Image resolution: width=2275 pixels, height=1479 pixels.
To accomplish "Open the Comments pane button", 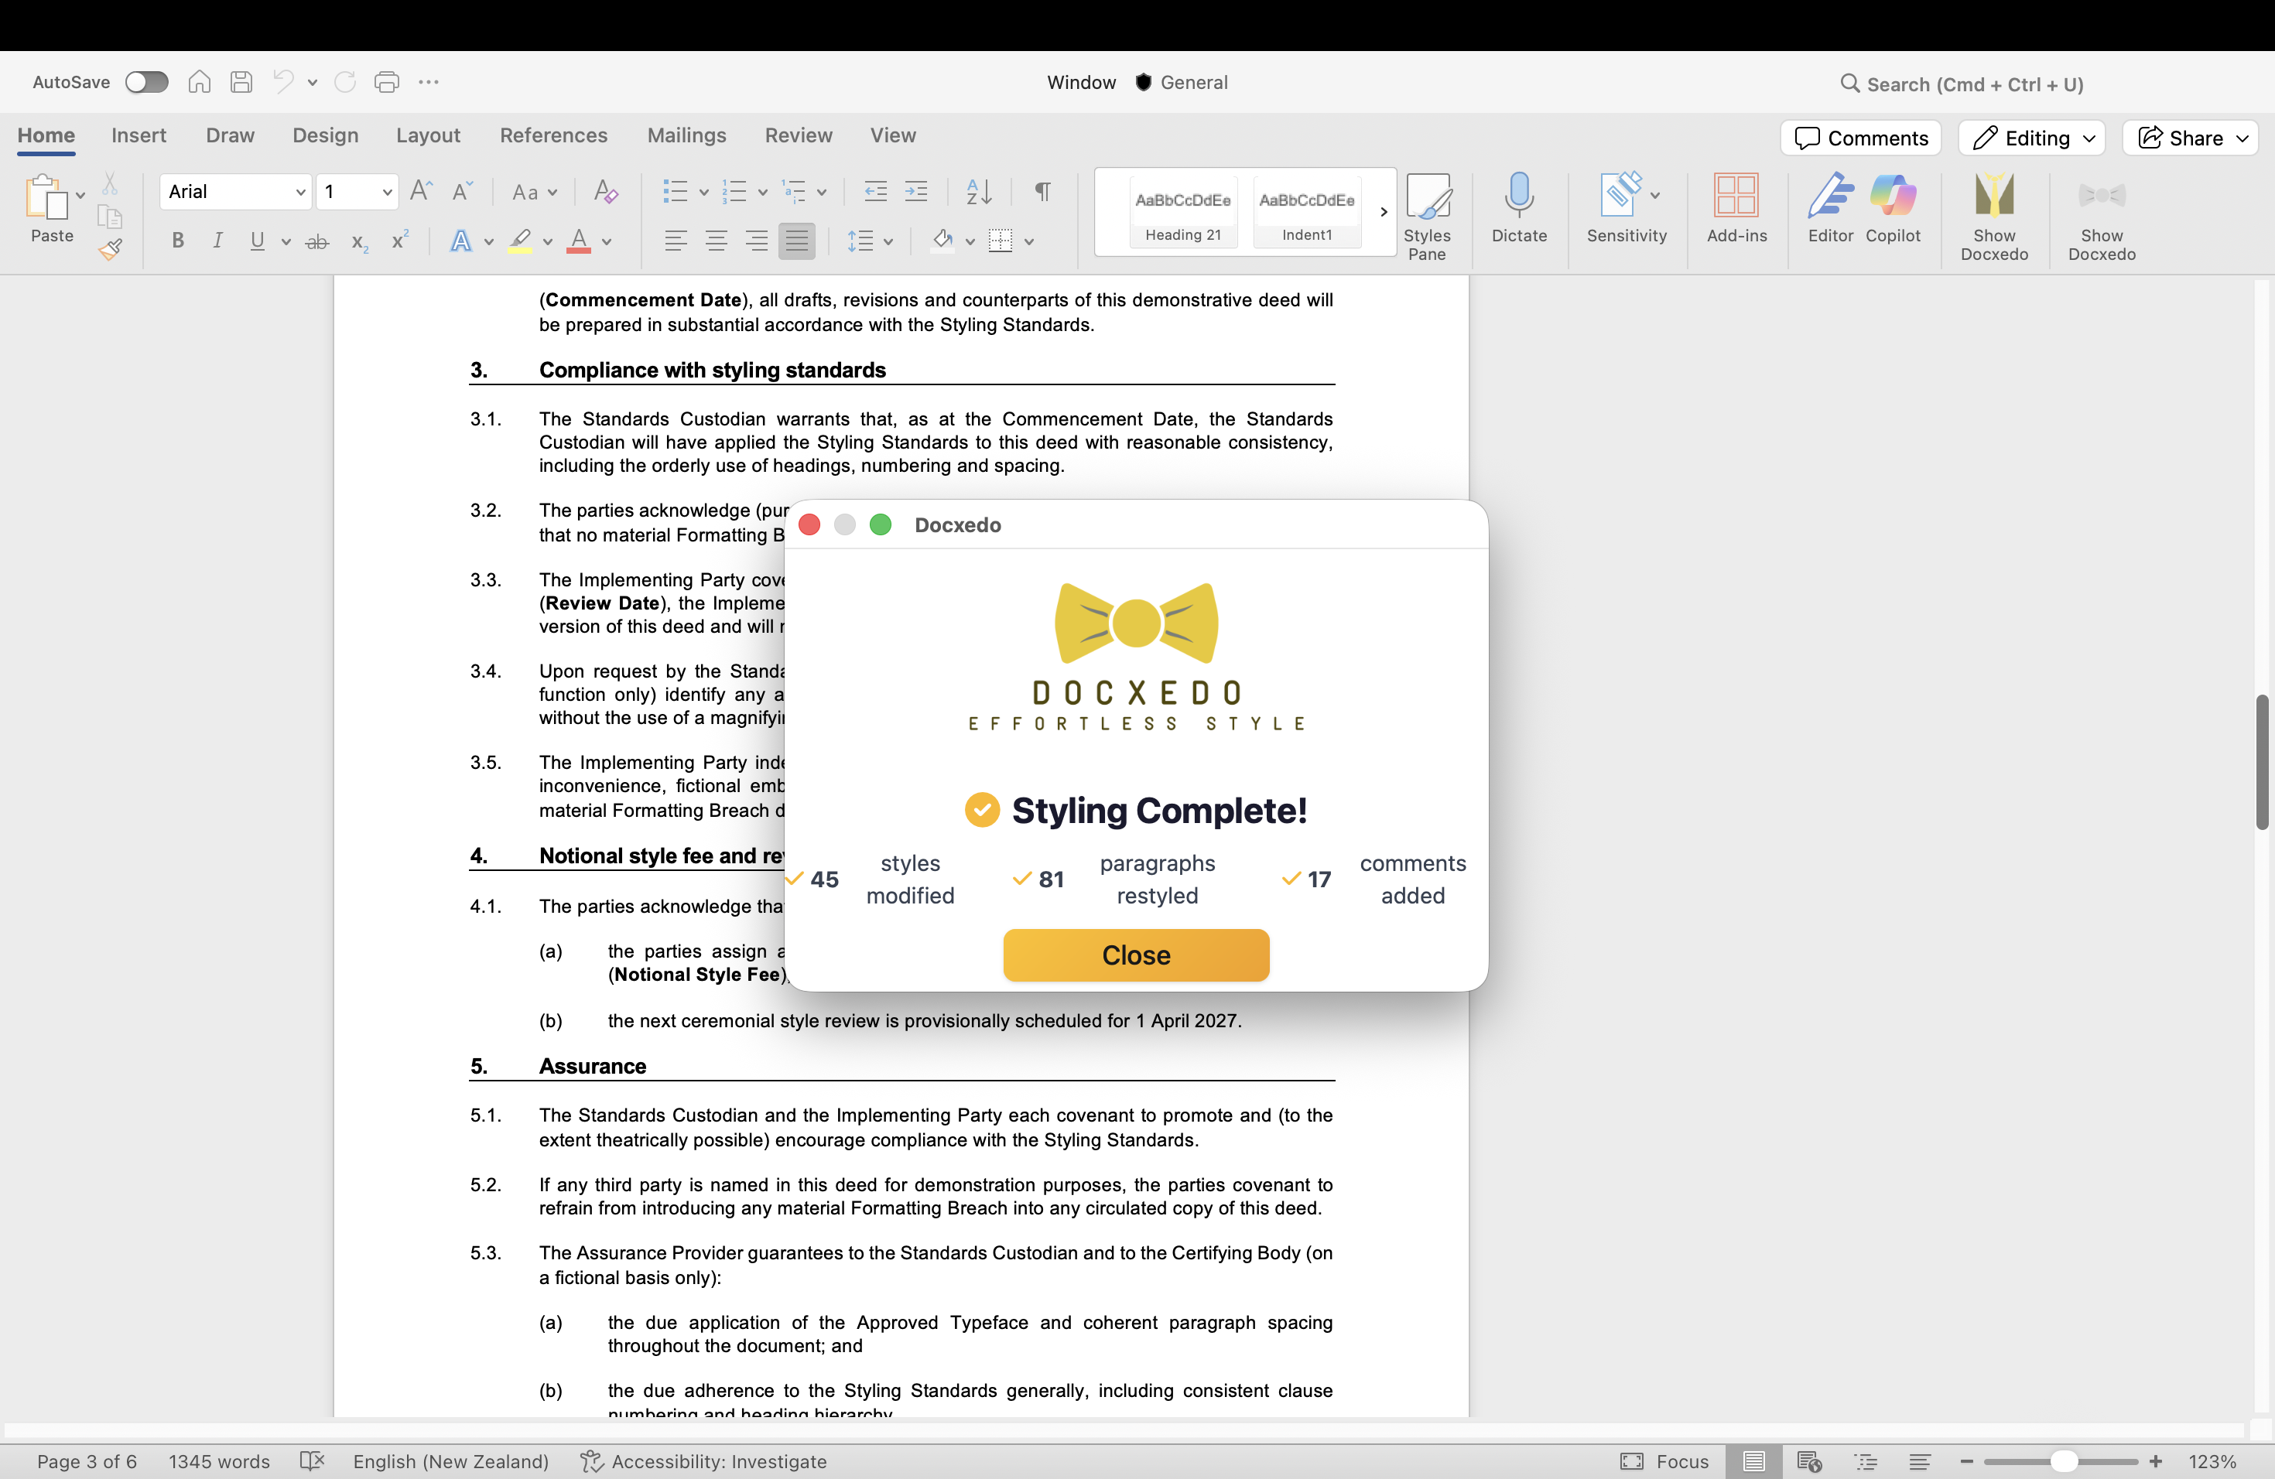I will (1860, 138).
